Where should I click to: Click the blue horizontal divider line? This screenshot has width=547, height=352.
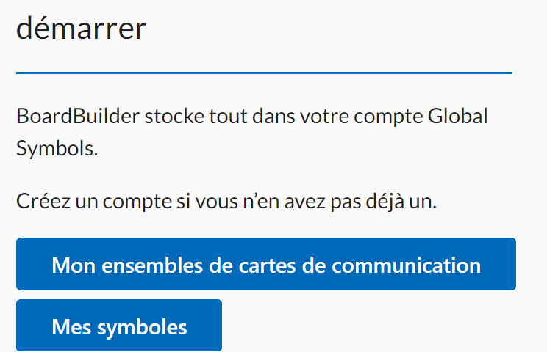(x=264, y=73)
